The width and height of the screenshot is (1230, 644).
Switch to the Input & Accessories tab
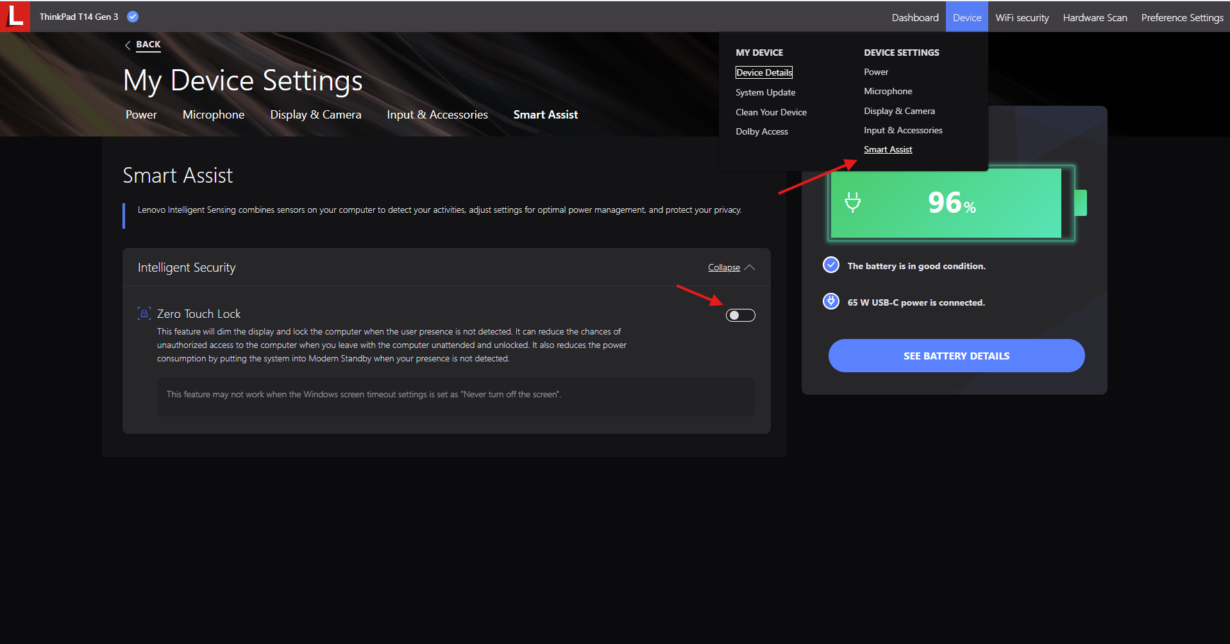tap(437, 115)
